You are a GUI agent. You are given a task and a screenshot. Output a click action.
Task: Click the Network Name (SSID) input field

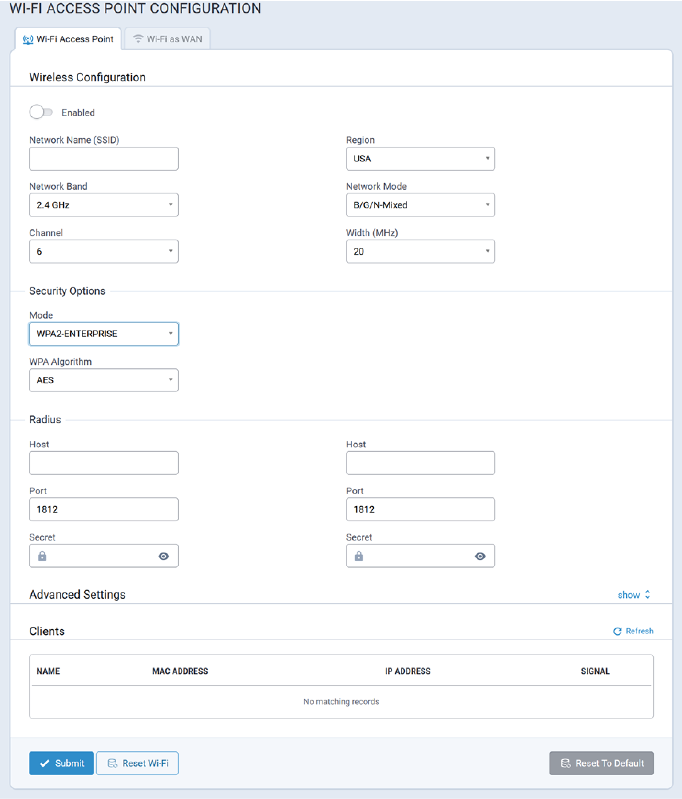point(104,158)
